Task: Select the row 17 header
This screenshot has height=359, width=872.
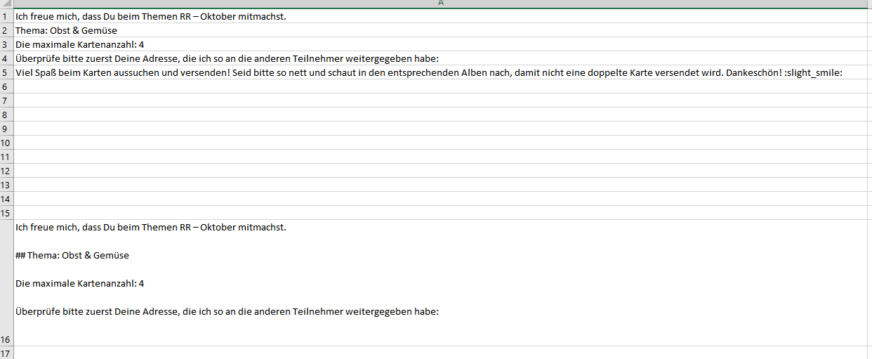Action: pyautogui.click(x=6, y=353)
